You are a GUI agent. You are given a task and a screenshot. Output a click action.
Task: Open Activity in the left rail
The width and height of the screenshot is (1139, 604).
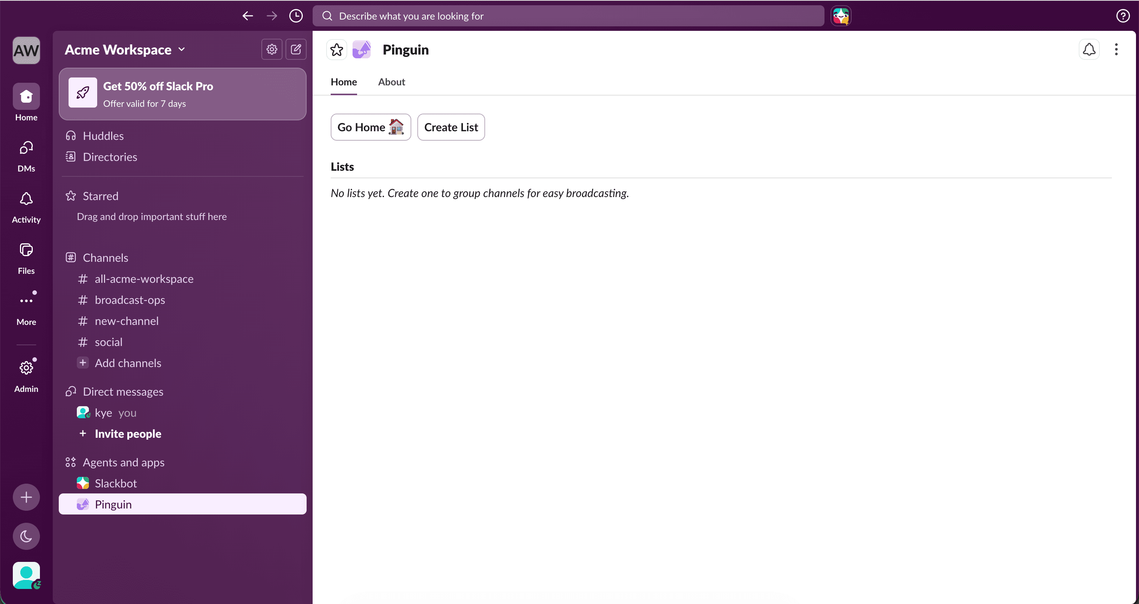point(26,207)
